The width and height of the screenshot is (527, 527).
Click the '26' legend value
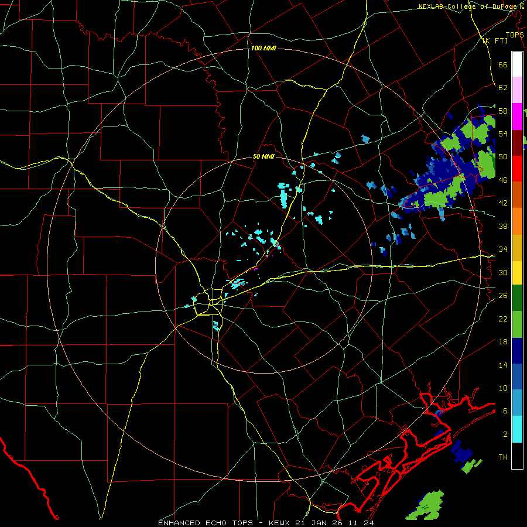(503, 296)
